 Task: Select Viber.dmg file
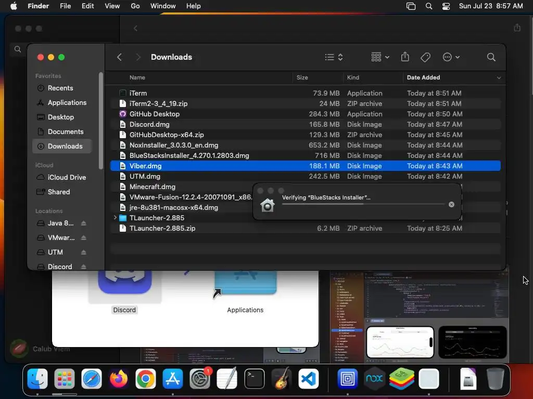pos(305,166)
